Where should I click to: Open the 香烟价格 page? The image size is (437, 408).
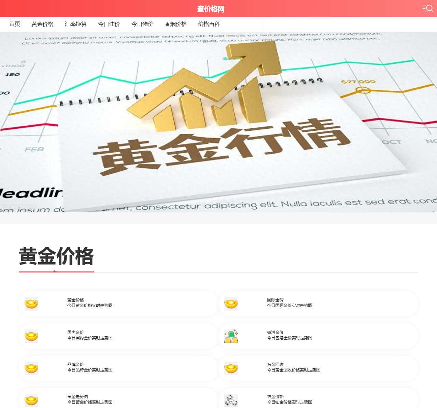(x=175, y=24)
